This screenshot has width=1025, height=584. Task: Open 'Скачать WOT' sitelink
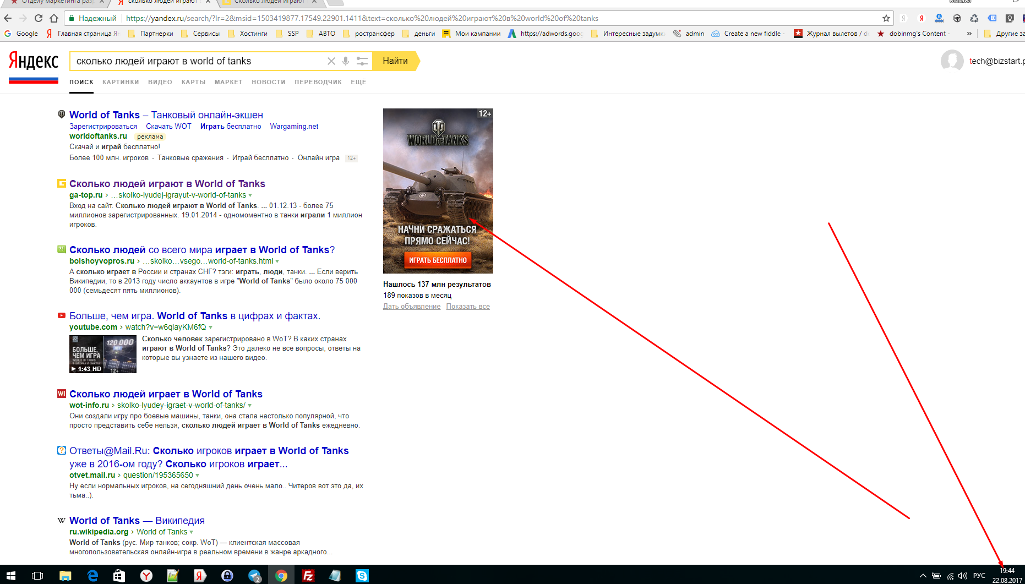click(168, 127)
